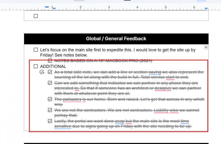This screenshot has width=221, height=144.
Task: Click the underlined word 'Liability'
Action: (161, 110)
